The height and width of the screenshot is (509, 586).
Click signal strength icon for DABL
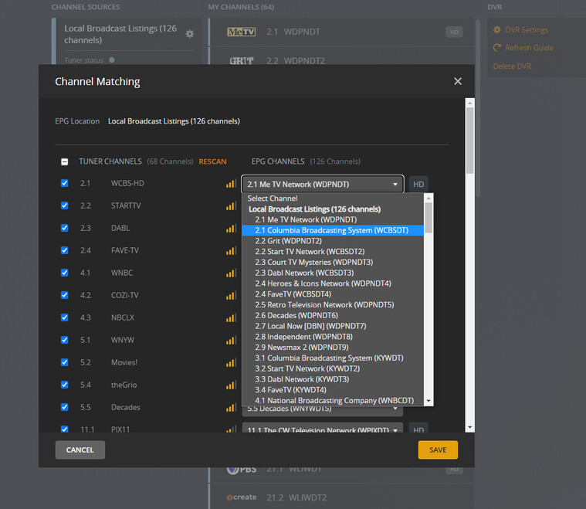pyautogui.click(x=231, y=229)
